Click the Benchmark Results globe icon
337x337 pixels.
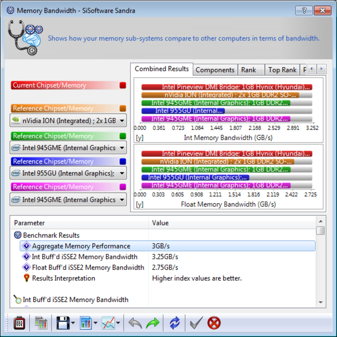click(18, 235)
